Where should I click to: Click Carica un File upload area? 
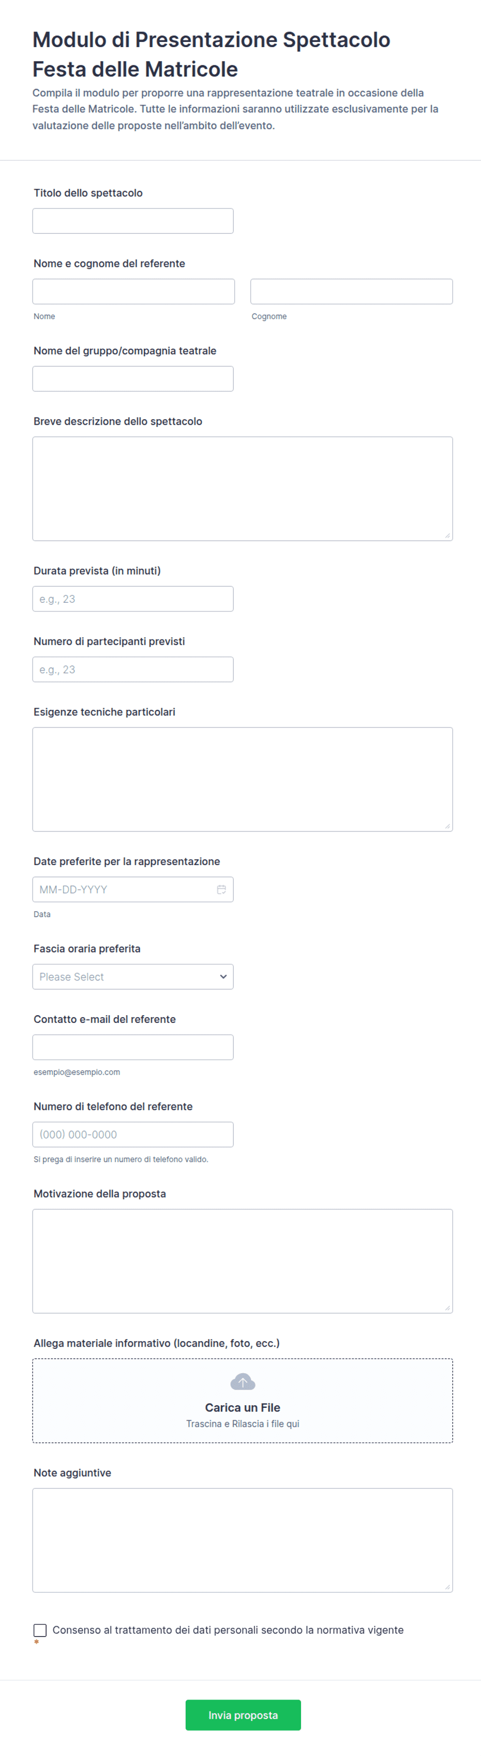(x=243, y=1401)
